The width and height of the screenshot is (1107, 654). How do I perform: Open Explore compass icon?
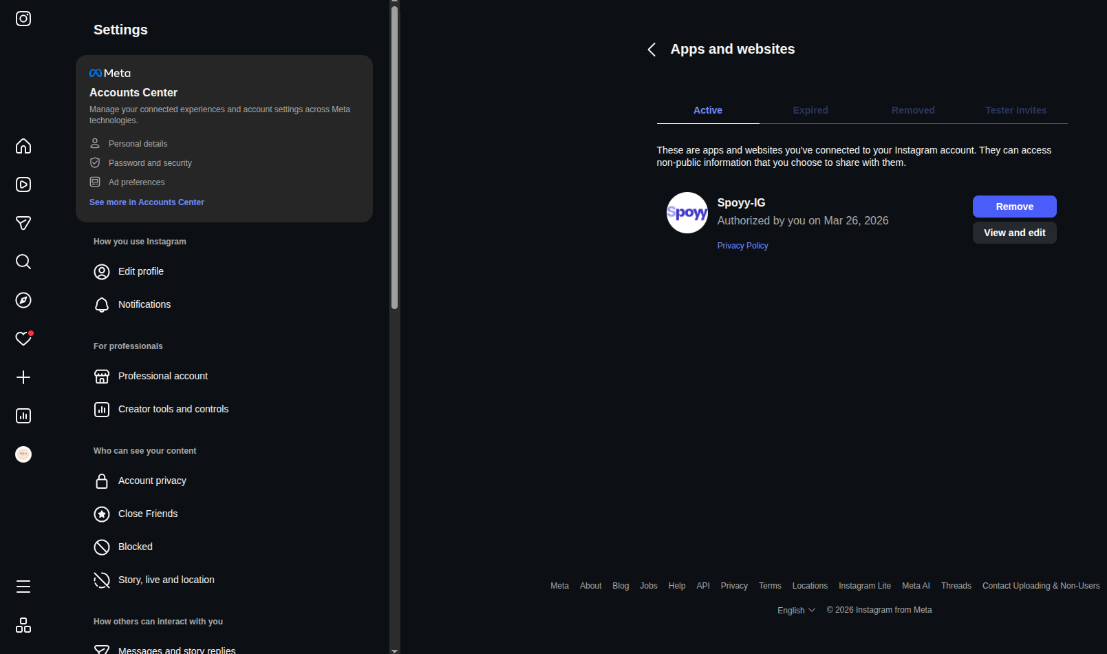tap(23, 300)
